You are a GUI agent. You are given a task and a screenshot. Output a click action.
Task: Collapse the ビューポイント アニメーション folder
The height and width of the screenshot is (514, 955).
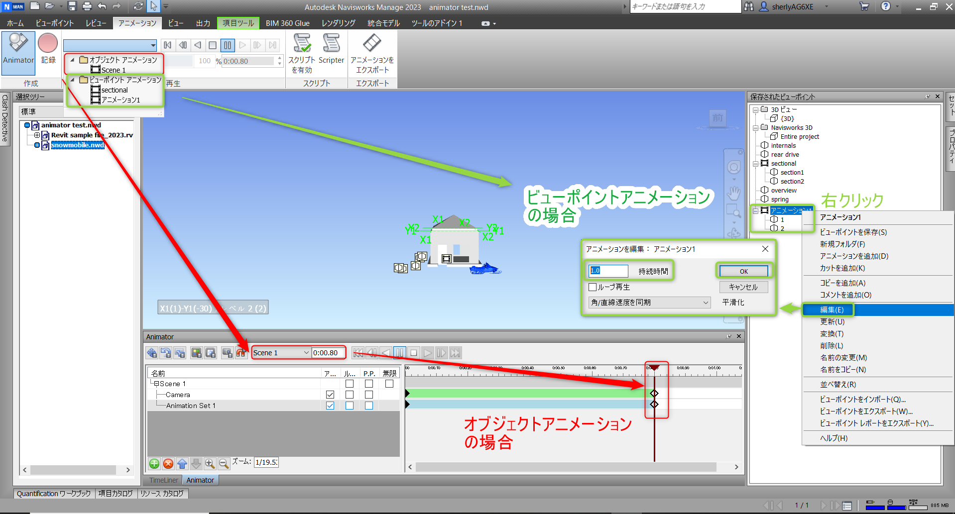tap(73, 80)
